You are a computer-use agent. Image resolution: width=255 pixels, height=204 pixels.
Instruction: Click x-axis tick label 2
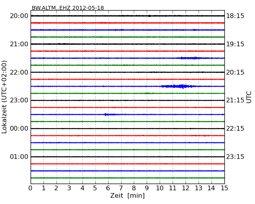tap(56, 188)
